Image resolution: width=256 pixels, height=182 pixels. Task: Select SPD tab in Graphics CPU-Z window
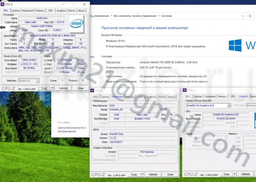(233, 96)
